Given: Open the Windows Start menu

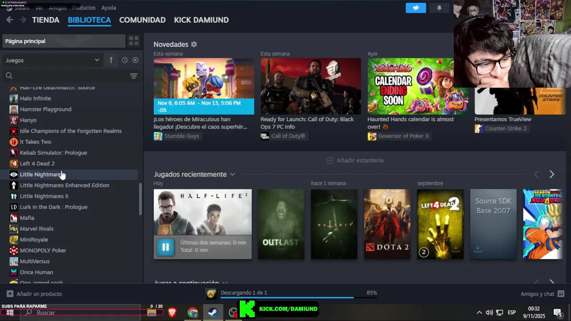Looking at the screenshot, I should coord(9,313).
